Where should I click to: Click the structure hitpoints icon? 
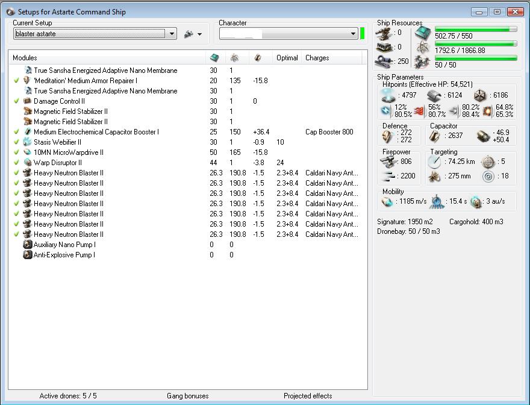point(480,95)
